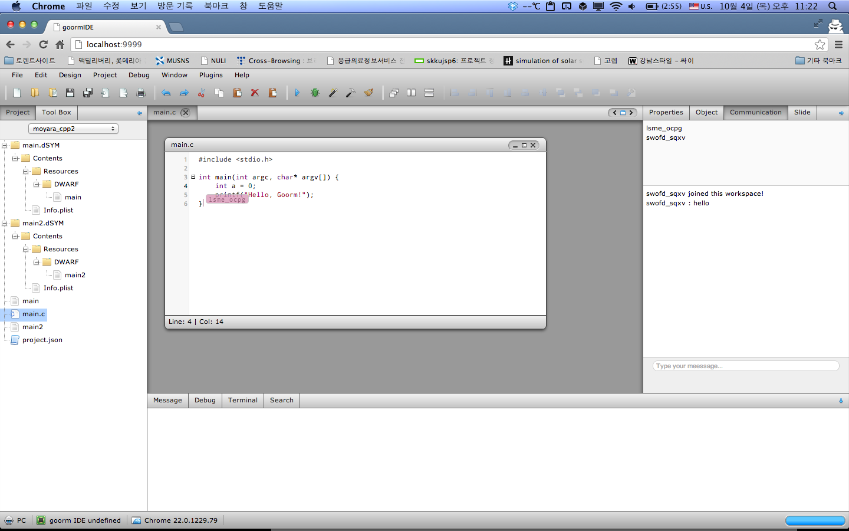Screen dimensions: 849x531
Task: Cut the selected code with the scissors icon
Action: pyautogui.click(x=202, y=93)
